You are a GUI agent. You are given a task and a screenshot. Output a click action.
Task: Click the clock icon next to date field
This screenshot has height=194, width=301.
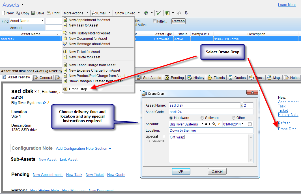pyautogui.click(x=250, y=124)
